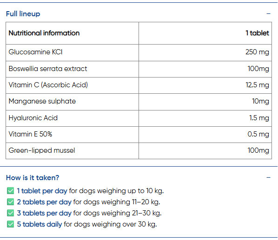Click the Hyaluronic Acid table cell
Screen dimensions: 278x240
tap(73, 118)
